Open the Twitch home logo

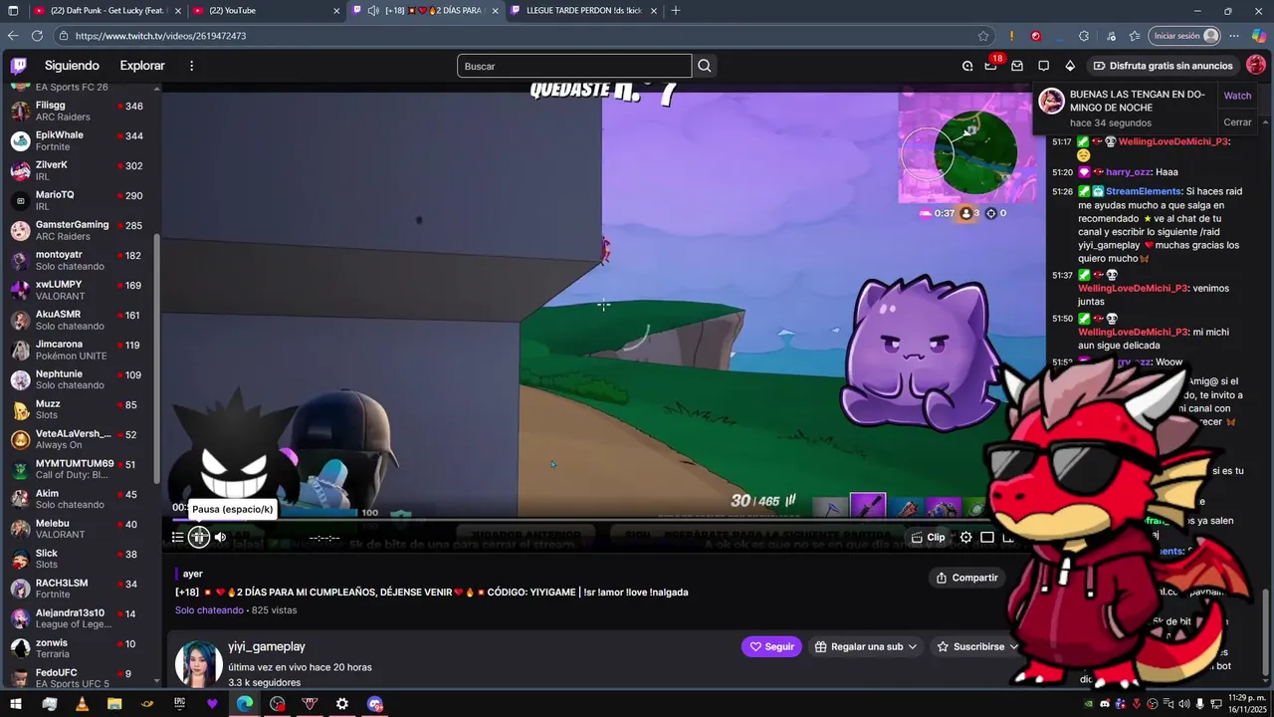click(19, 66)
